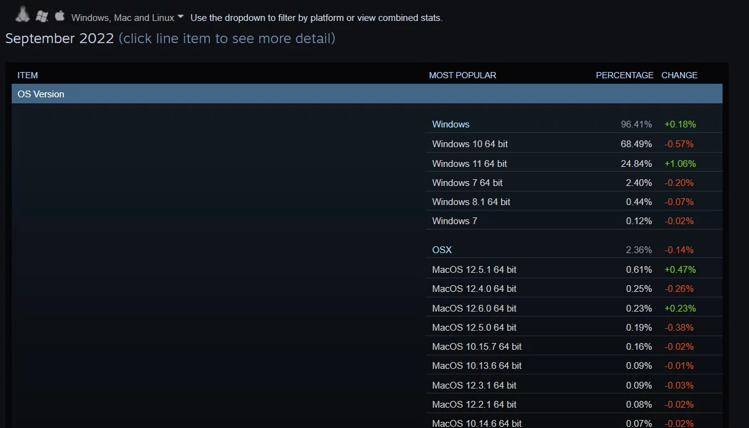The width and height of the screenshot is (749, 428).
Task: Click the MacOS 10.13.6 64 bit entry
Action: tap(477, 366)
